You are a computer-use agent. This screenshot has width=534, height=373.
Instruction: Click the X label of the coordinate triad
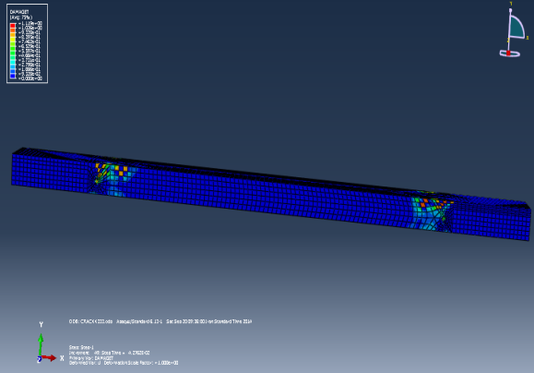62,358
